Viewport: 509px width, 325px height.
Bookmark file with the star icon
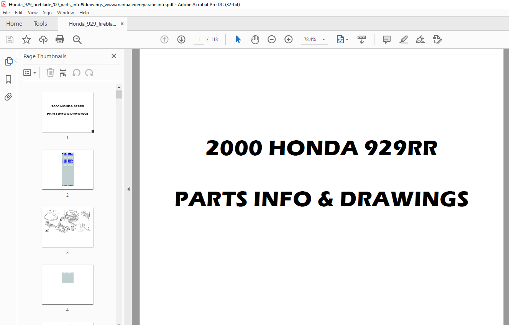[x=26, y=39]
